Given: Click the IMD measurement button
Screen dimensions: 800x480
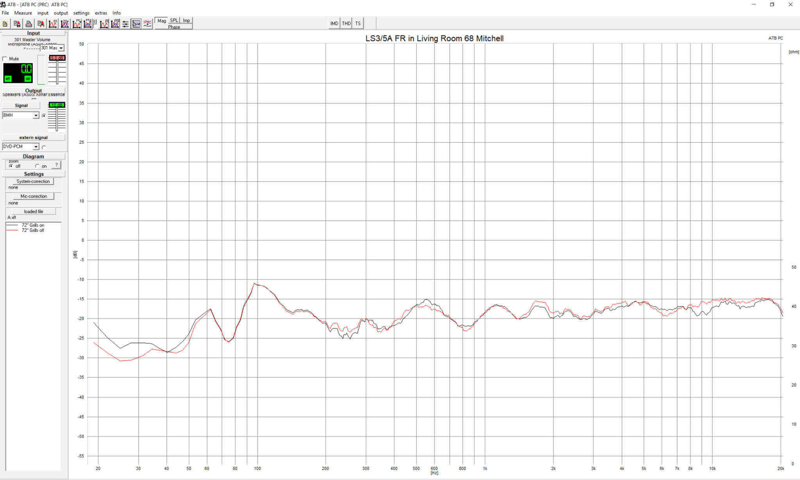Looking at the screenshot, I should coord(334,23).
